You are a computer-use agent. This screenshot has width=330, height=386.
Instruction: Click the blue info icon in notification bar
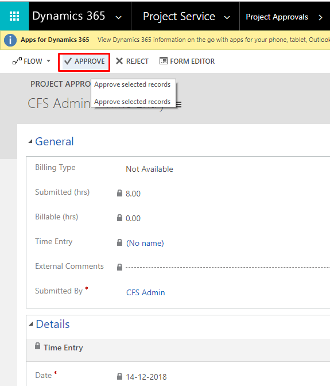[10, 40]
